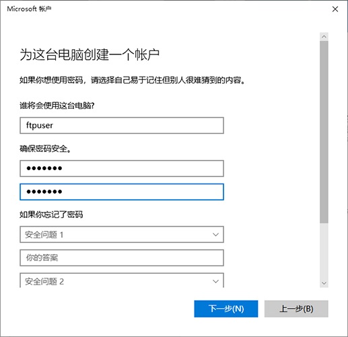
Task: Click the 如果你忘记了密码 label
Action: click(51, 215)
